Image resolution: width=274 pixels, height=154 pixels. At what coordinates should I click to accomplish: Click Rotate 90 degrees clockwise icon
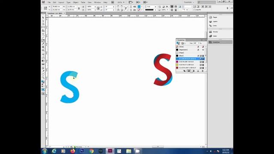coord(118,7)
